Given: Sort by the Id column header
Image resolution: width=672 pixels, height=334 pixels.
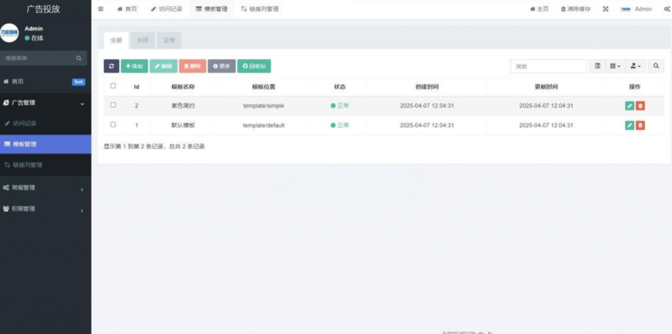Looking at the screenshot, I should coord(136,87).
